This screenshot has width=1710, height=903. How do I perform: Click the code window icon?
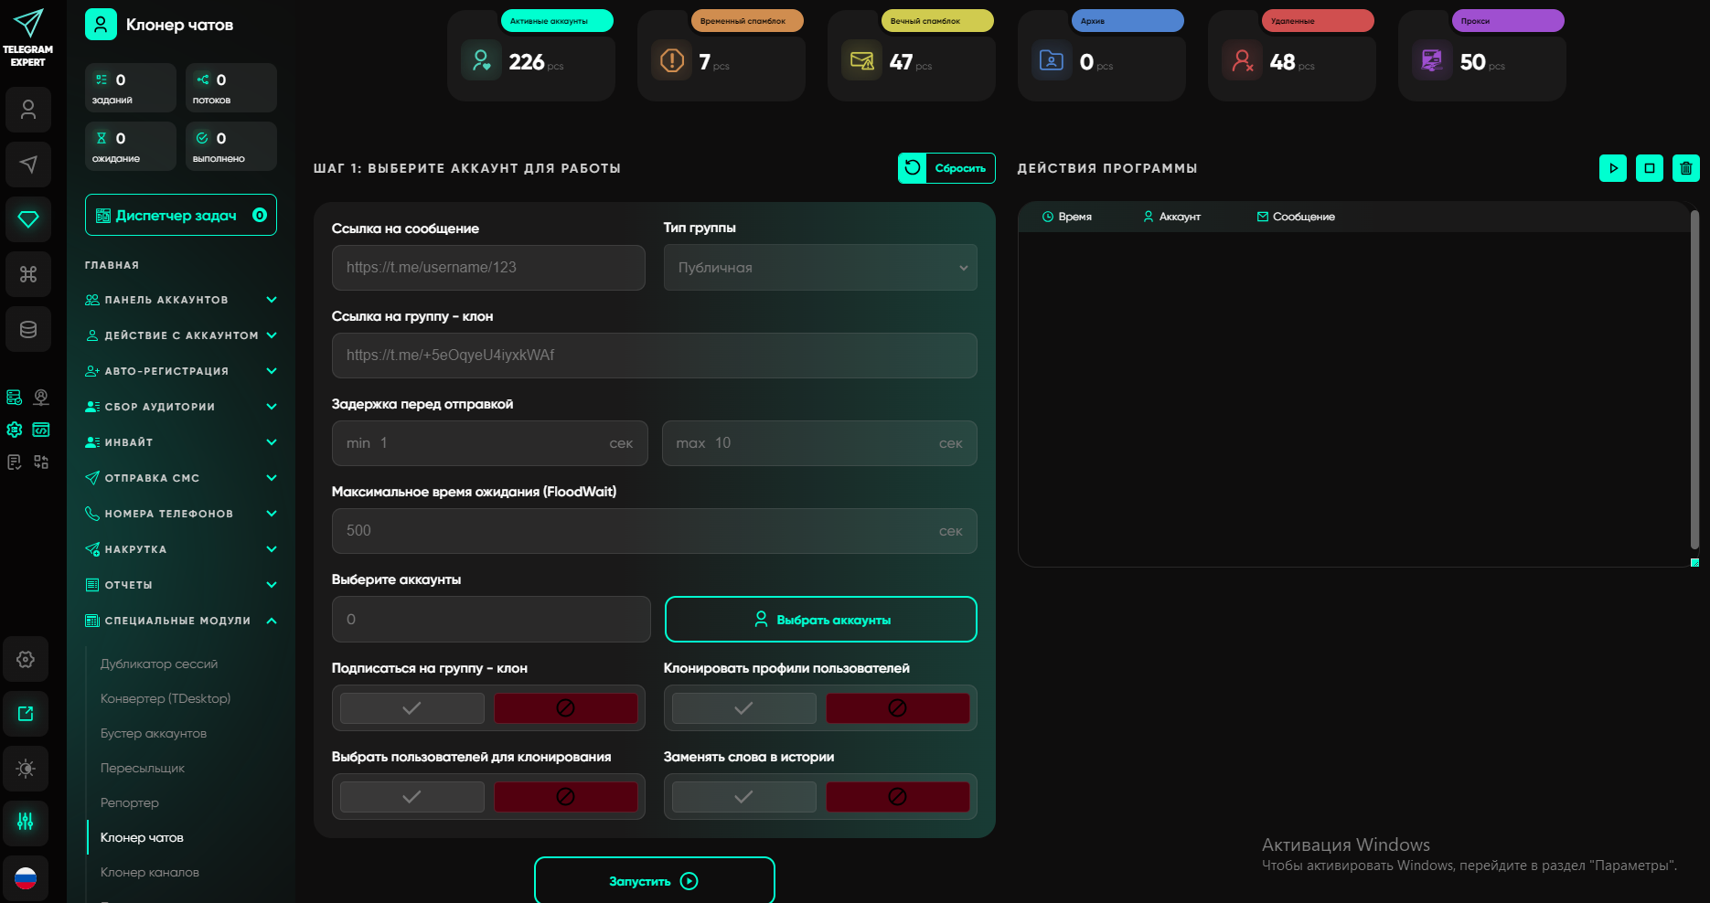[41, 430]
